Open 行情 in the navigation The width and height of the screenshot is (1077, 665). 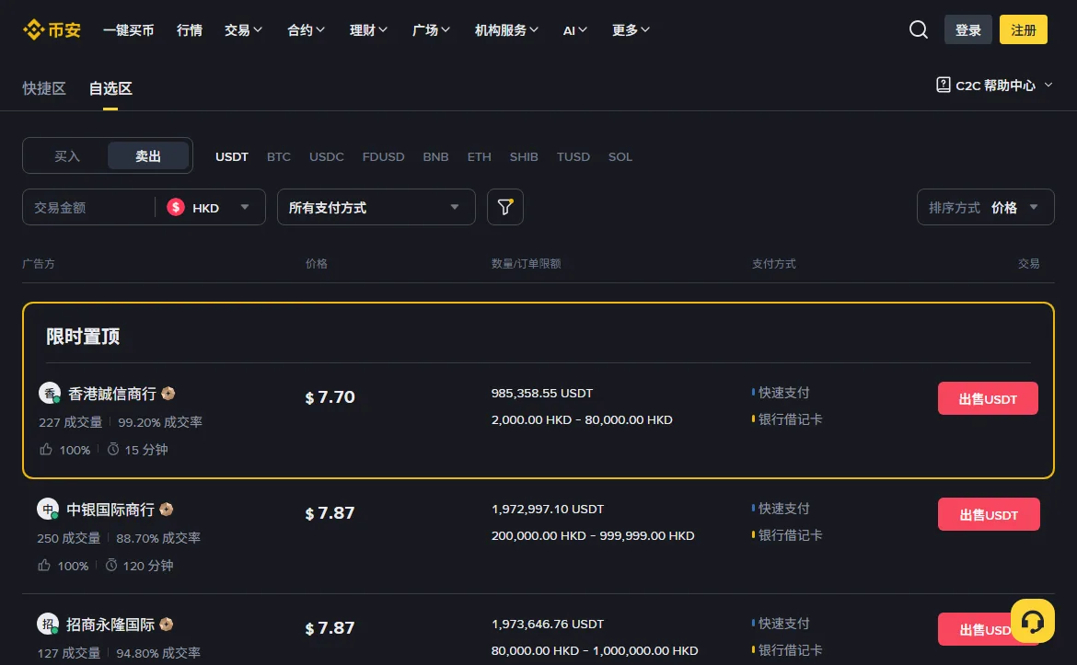[x=189, y=30]
